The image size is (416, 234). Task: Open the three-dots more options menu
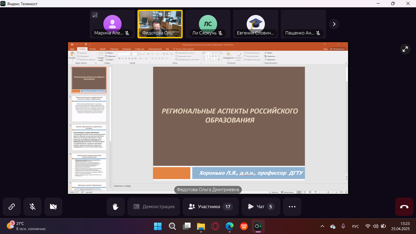tap(292, 207)
